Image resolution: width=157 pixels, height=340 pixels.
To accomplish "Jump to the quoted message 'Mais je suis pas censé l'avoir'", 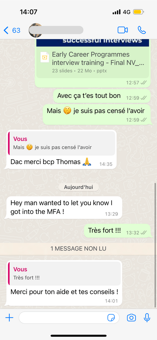I will pos(62,143).
